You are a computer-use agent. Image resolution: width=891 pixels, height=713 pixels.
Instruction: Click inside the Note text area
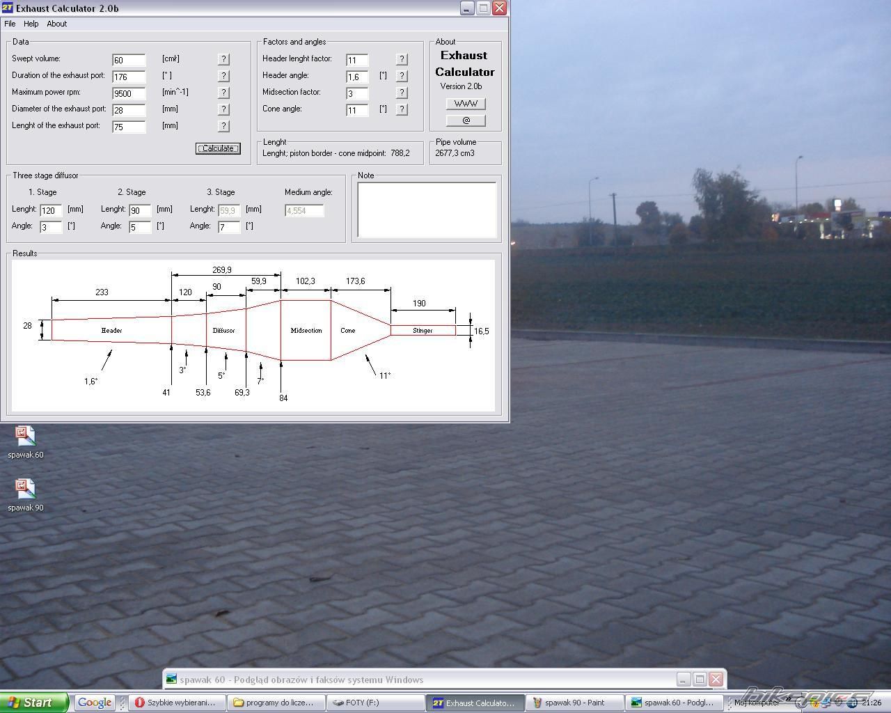[426, 210]
